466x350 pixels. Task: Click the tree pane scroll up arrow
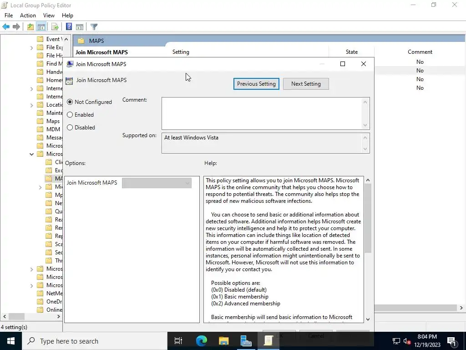66,39
